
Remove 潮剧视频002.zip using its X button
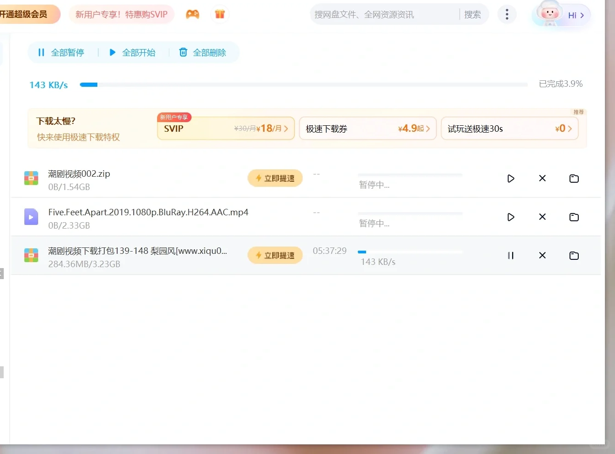click(542, 179)
